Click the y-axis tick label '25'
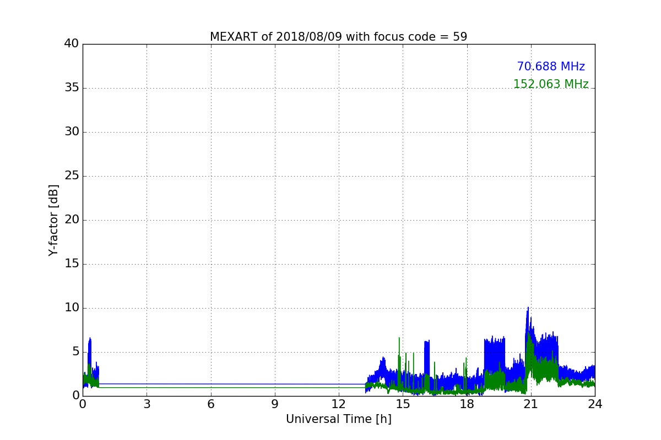 [x=72, y=176]
